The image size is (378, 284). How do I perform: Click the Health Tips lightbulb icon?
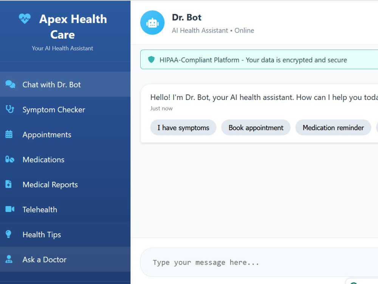point(8,234)
